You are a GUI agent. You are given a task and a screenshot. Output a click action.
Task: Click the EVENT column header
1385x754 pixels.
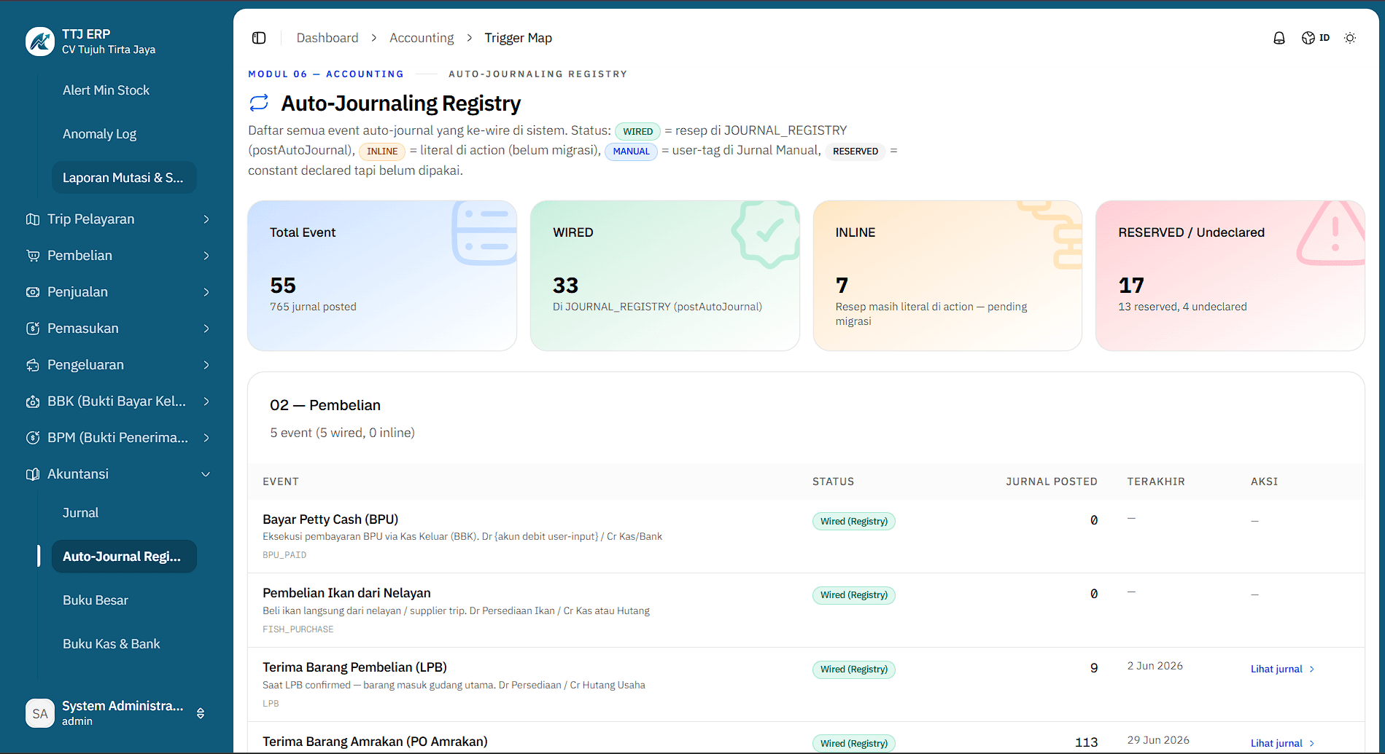(281, 482)
